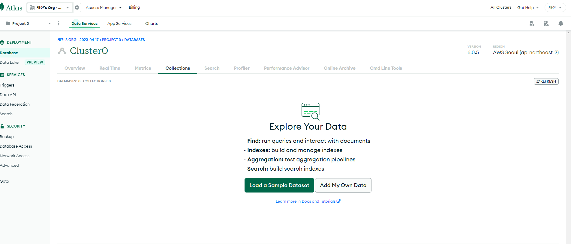Open the Billing page
The height and width of the screenshot is (244, 571).
pyautogui.click(x=134, y=7)
